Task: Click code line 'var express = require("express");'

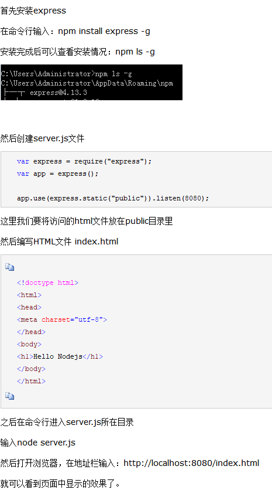Action: (84, 161)
